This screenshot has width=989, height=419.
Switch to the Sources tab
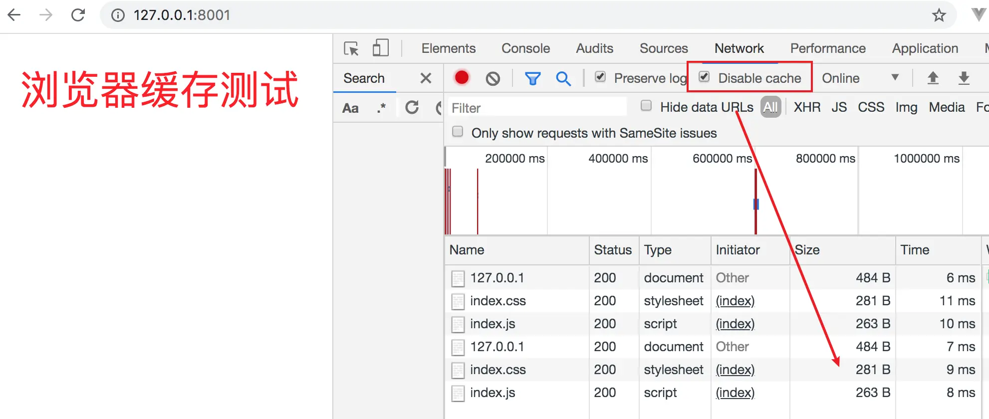(664, 48)
